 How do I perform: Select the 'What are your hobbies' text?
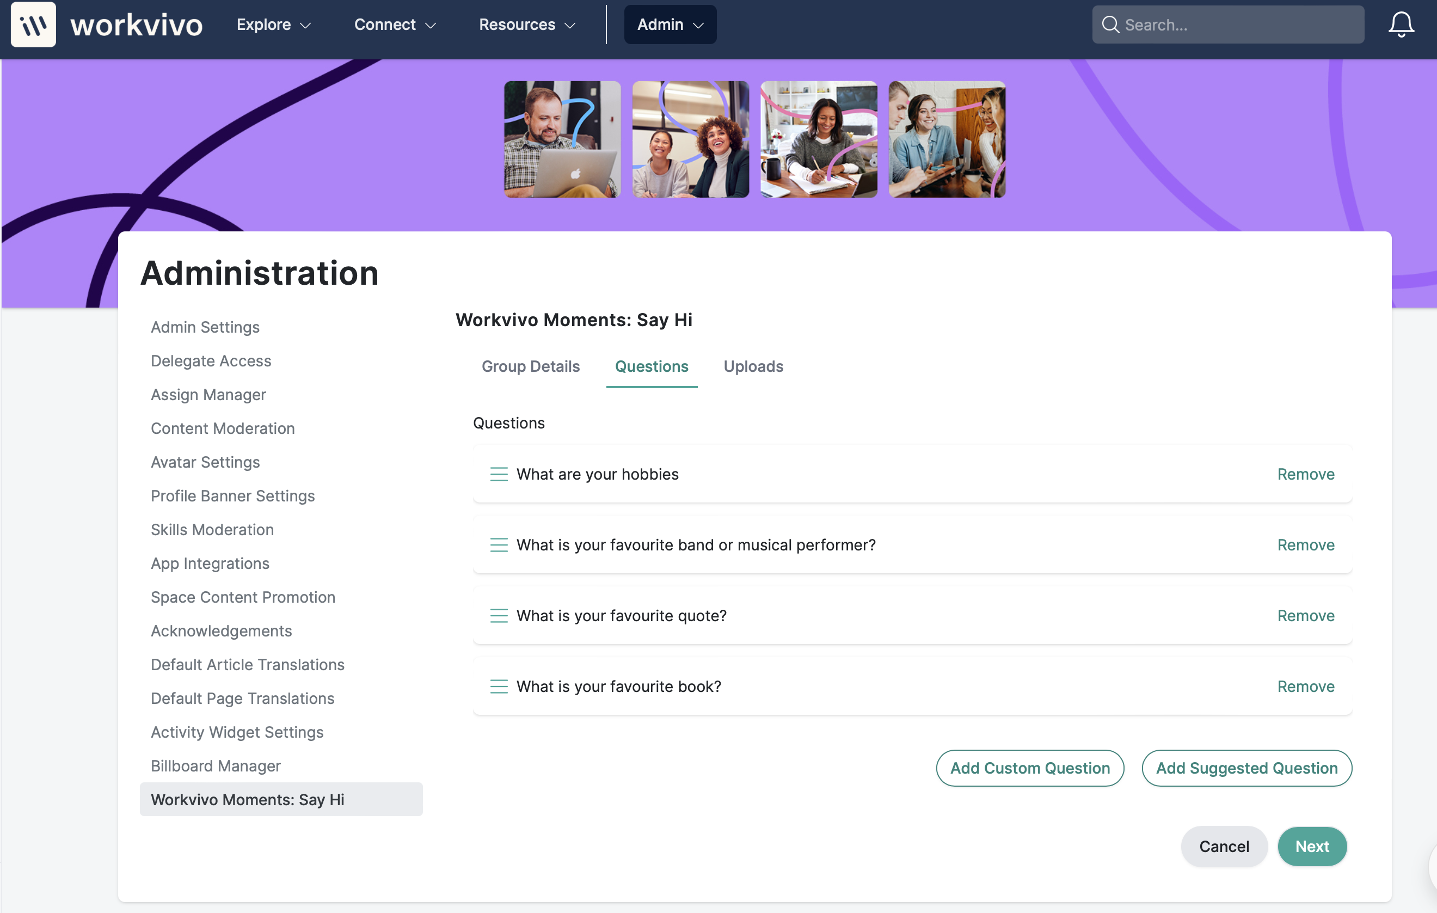tap(597, 474)
